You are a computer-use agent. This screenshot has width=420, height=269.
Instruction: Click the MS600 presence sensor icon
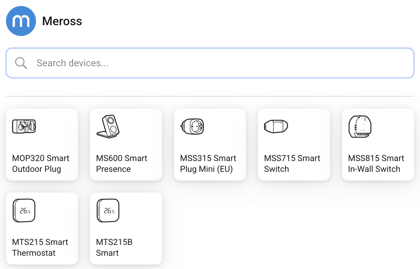click(108, 126)
